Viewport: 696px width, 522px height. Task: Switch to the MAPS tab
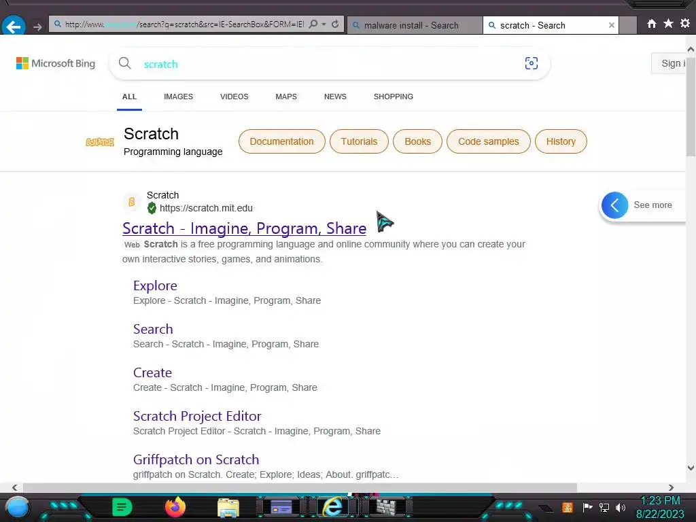pos(286,97)
